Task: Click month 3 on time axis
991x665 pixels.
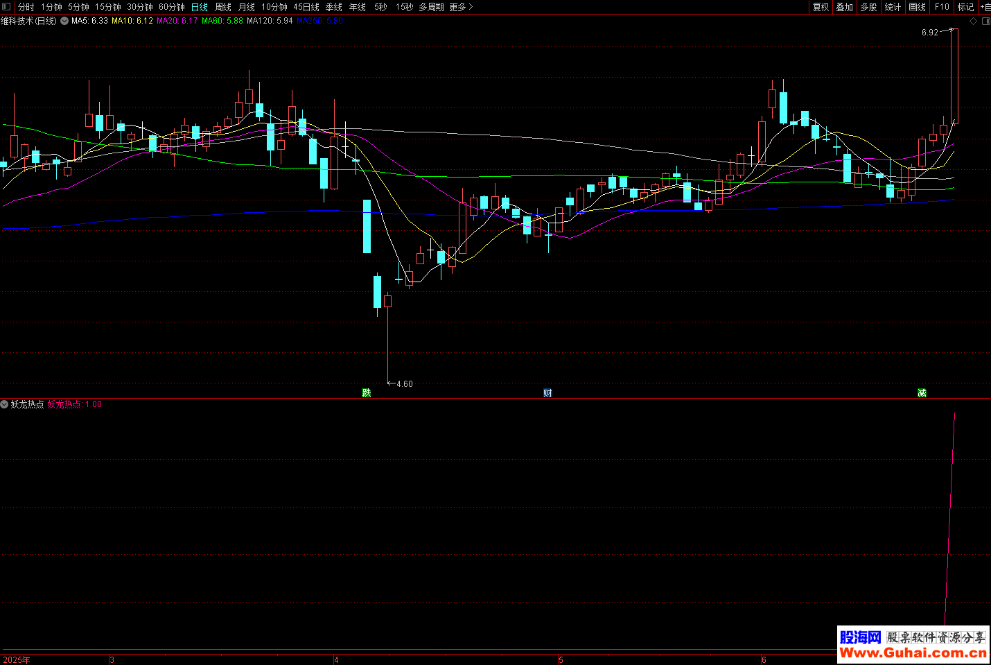Action: click(x=112, y=660)
